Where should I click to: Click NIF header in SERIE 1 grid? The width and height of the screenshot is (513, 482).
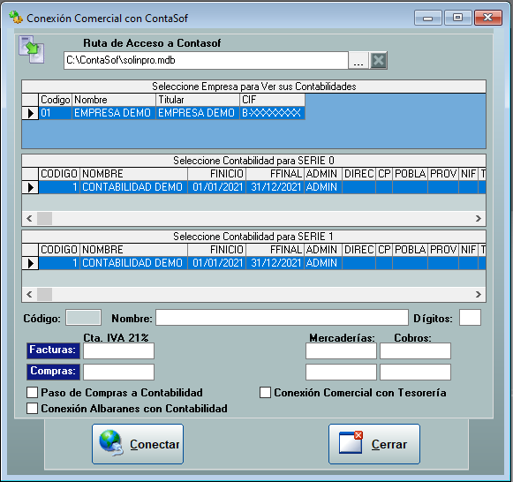pos(469,250)
